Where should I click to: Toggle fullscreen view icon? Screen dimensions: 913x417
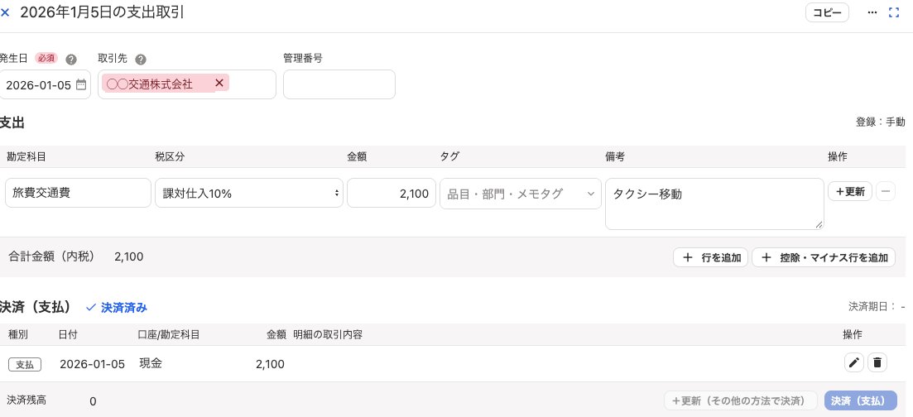(x=894, y=12)
